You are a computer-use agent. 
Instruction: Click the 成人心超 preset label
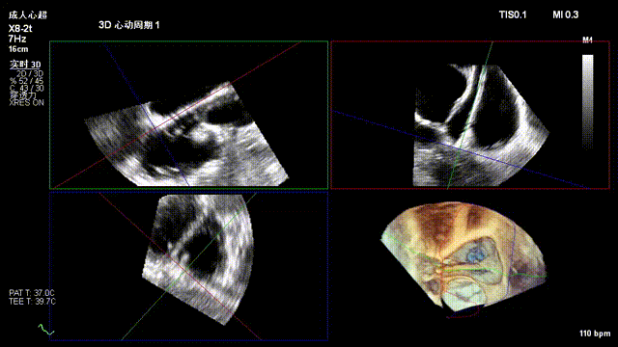pyautogui.click(x=28, y=15)
